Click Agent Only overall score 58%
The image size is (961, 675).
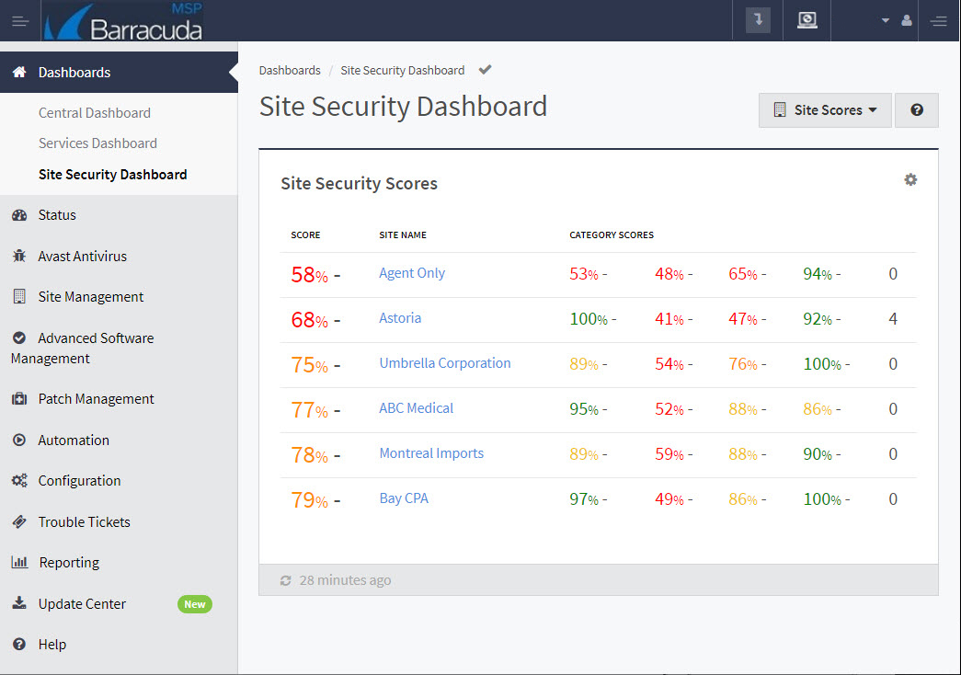[310, 275]
